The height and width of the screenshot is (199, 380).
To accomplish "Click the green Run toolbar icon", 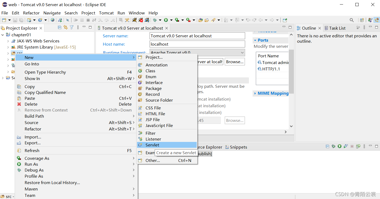I will click(166, 20).
